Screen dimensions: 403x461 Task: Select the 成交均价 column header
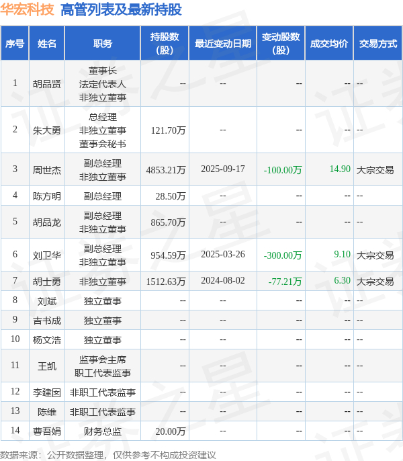pyautogui.click(x=329, y=44)
